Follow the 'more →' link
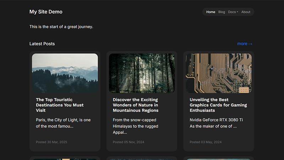Viewport: 284px width, 160px height. 245,44
